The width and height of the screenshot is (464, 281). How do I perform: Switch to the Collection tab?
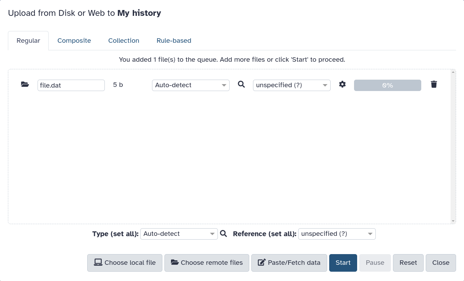tap(124, 41)
